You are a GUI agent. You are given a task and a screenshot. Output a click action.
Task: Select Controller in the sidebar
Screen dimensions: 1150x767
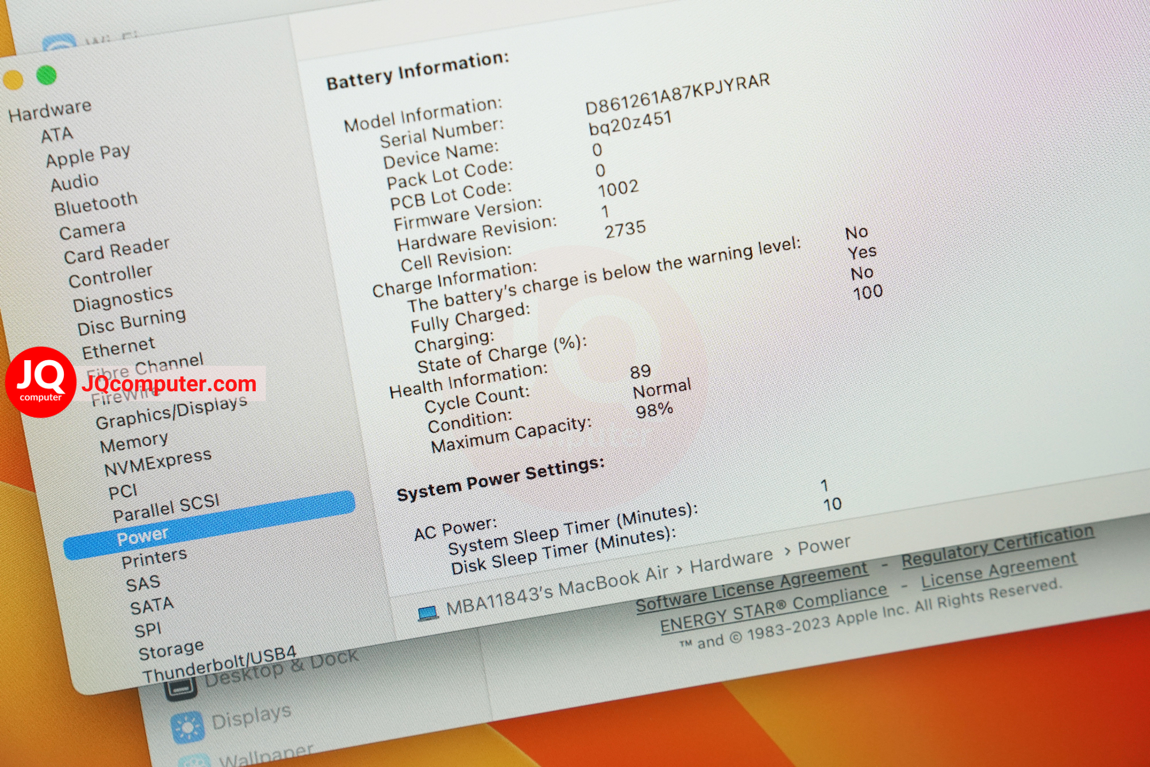(x=110, y=276)
